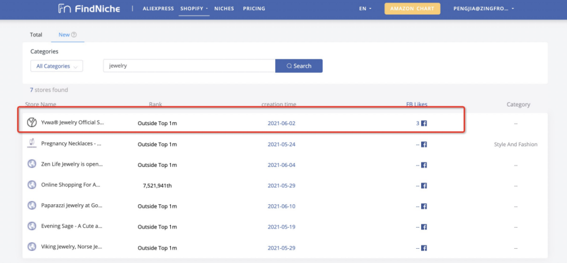Screen dimensions: 567x263
Task: Open the Pregnancy Necklaces store link
Action: [x=71, y=144]
